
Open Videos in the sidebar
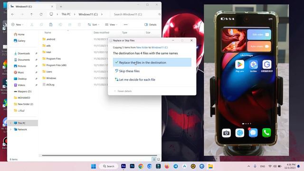point(19,85)
